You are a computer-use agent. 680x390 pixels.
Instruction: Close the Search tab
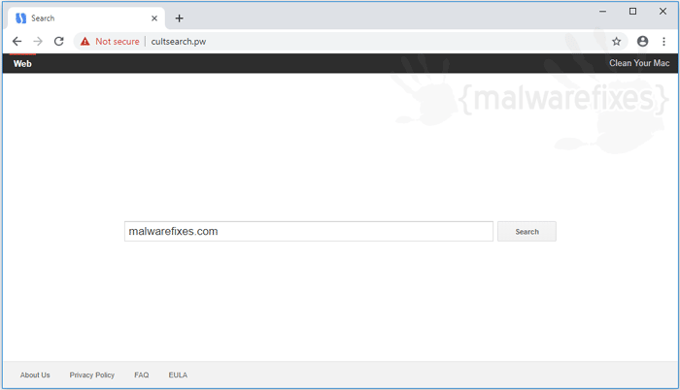click(x=154, y=18)
